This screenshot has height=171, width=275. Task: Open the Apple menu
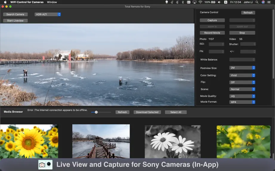coord(5,2)
